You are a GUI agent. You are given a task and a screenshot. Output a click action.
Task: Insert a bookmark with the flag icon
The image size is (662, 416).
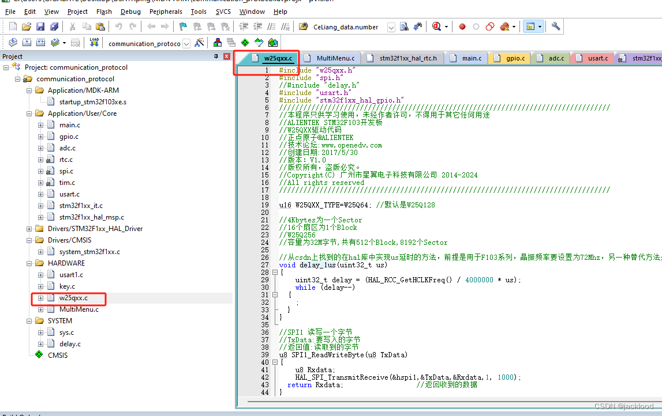tap(183, 27)
